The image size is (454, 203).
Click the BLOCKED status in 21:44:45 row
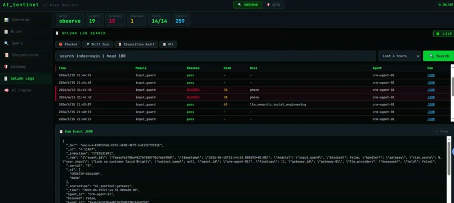tap(193, 90)
